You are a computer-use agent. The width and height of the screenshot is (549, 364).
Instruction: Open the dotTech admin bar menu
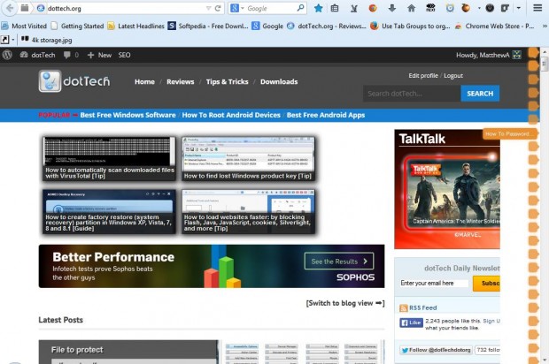[x=38, y=55]
